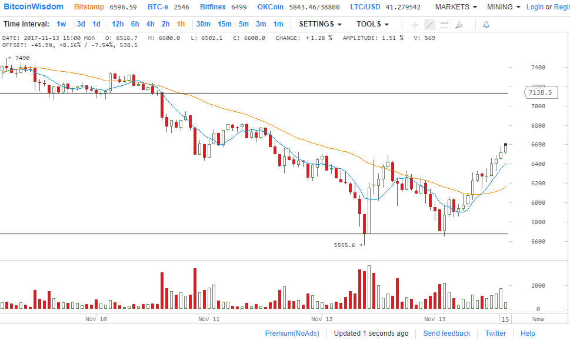Open the Send feedback link
Image resolution: width=570 pixels, height=340 pixels.
(446, 334)
